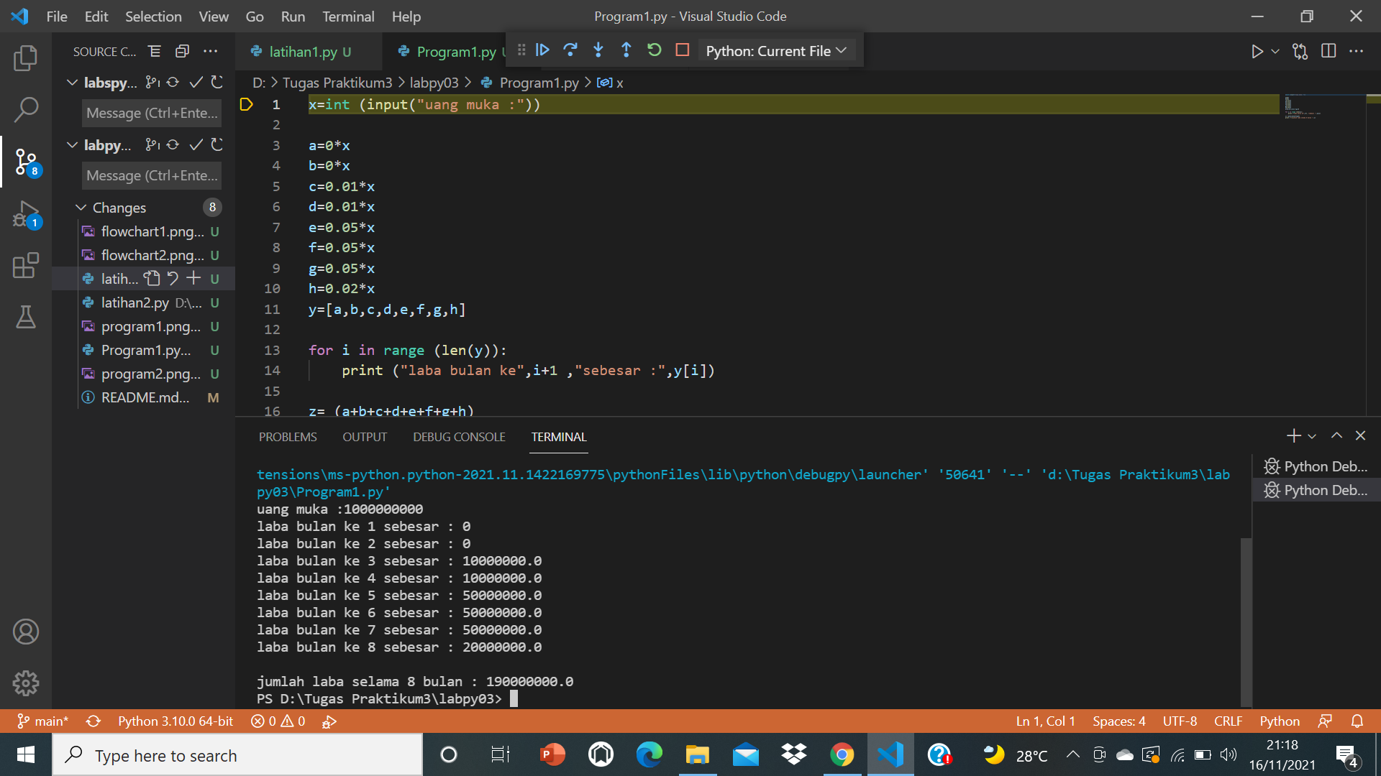This screenshot has width=1381, height=776.
Task: Open the Search view in the Activity Bar
Action: (x=26, y=109)
